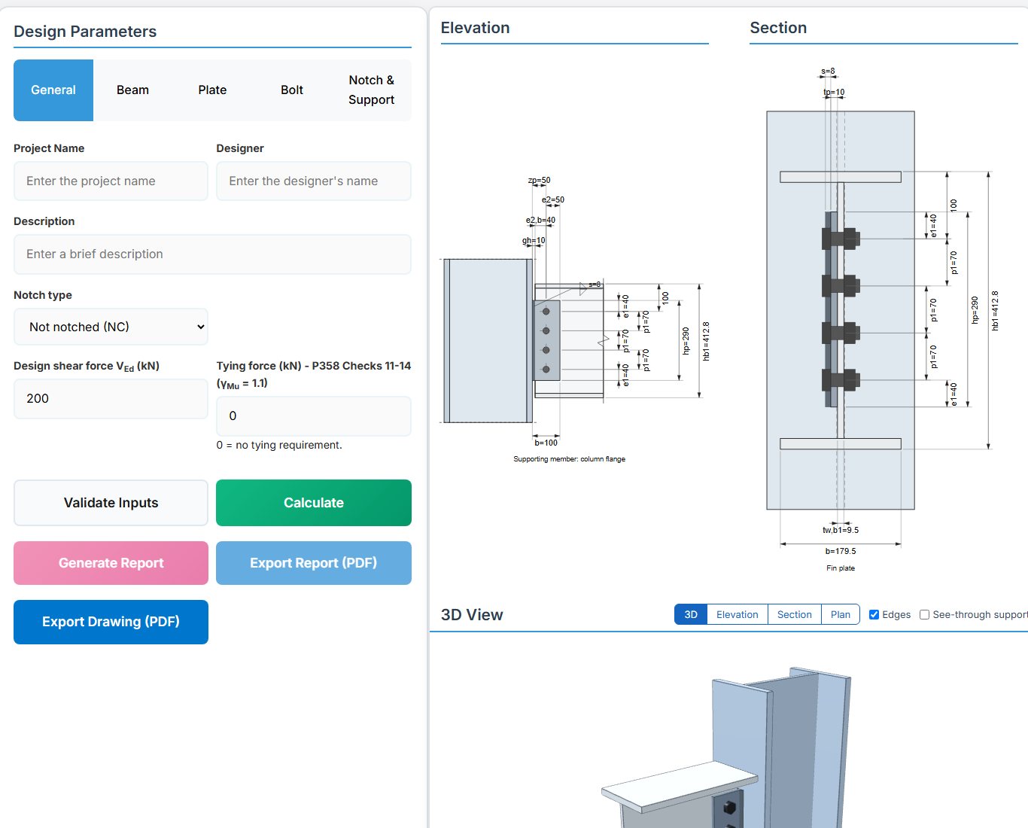
Task: Open the Notch type dropdown
Action: [111, 327]
